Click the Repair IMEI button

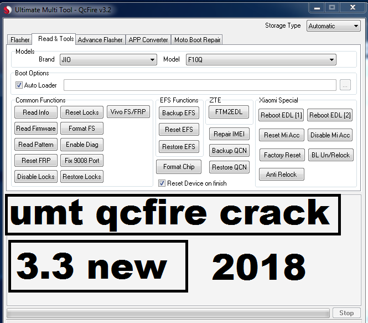[x=229, y=134]
